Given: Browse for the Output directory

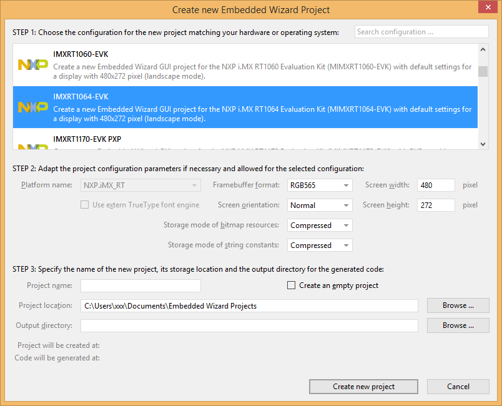Looking at the screenshot, I should pyautogui.click(x=458, y=325).
